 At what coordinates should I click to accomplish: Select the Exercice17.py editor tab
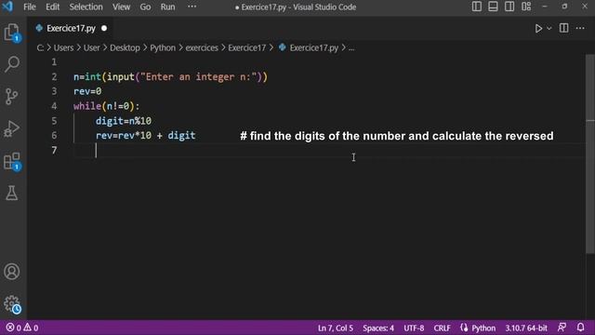point(71,29)
